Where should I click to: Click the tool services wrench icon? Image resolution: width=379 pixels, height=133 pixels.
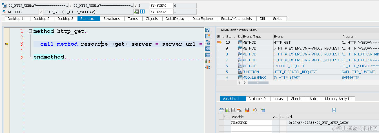(208, 67)
